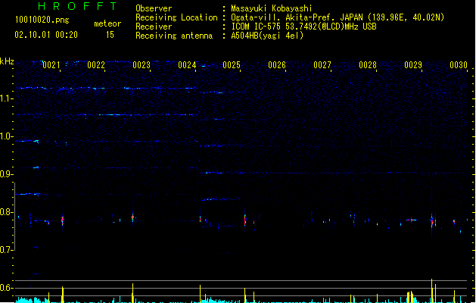
Task: Select the meteor count value 15
Action: [110, 35]
